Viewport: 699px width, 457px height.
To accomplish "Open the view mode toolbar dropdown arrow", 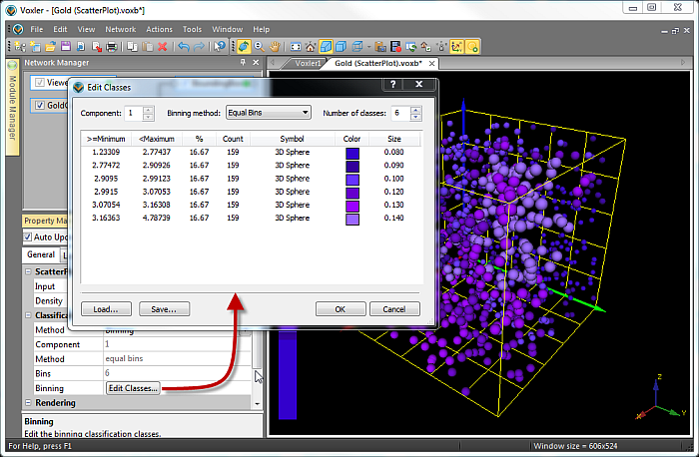I will [368, 46].
